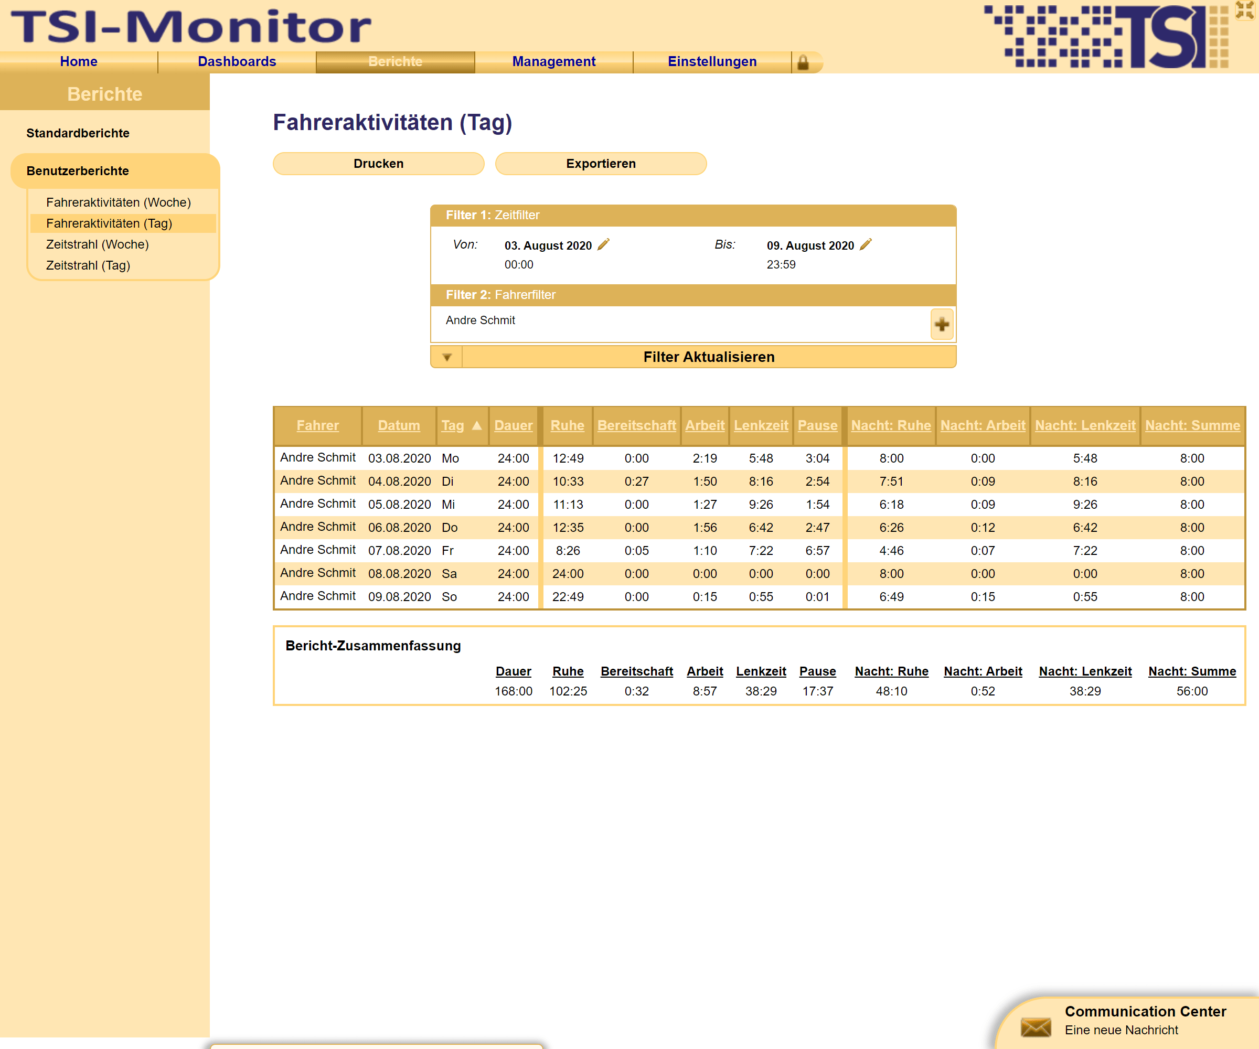
Task: Click the Filter 2: Fahrerfilter header
Action: coord(693,295)
